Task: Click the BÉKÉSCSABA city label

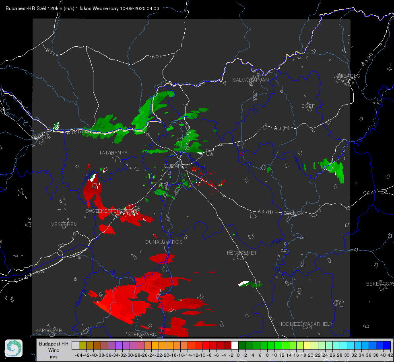Action: [380, 284]
